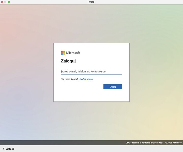
Task: Click the green full-screen window button
Action: pos(9,2)
